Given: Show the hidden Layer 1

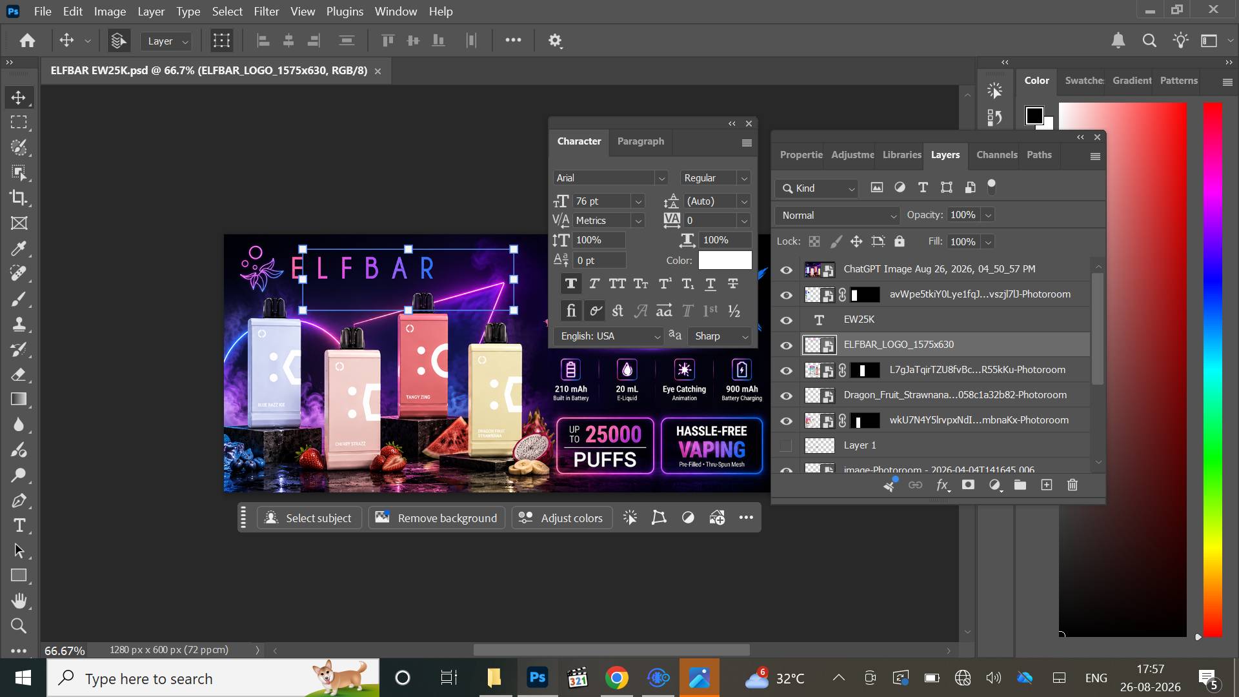Looking at the screenshot, I should [x=786, y=445].
